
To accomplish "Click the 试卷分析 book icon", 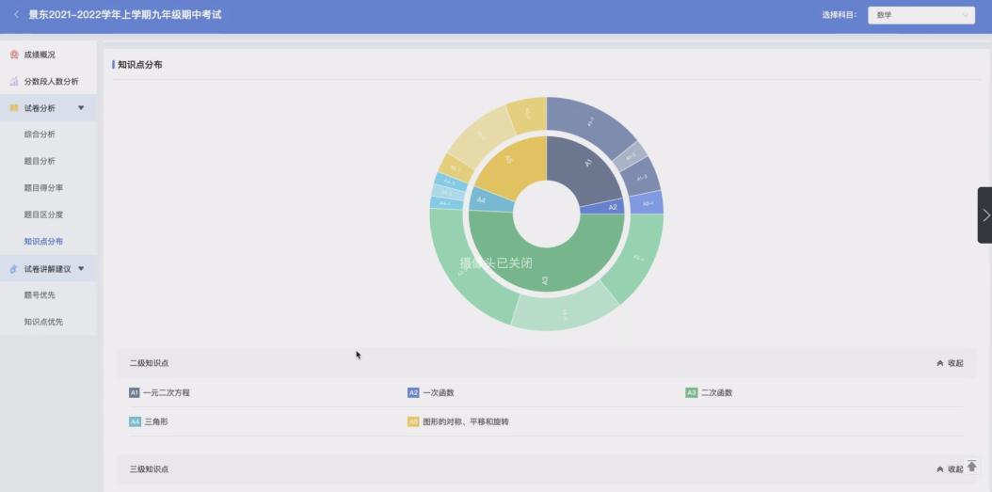I will [x=14, y=108].
